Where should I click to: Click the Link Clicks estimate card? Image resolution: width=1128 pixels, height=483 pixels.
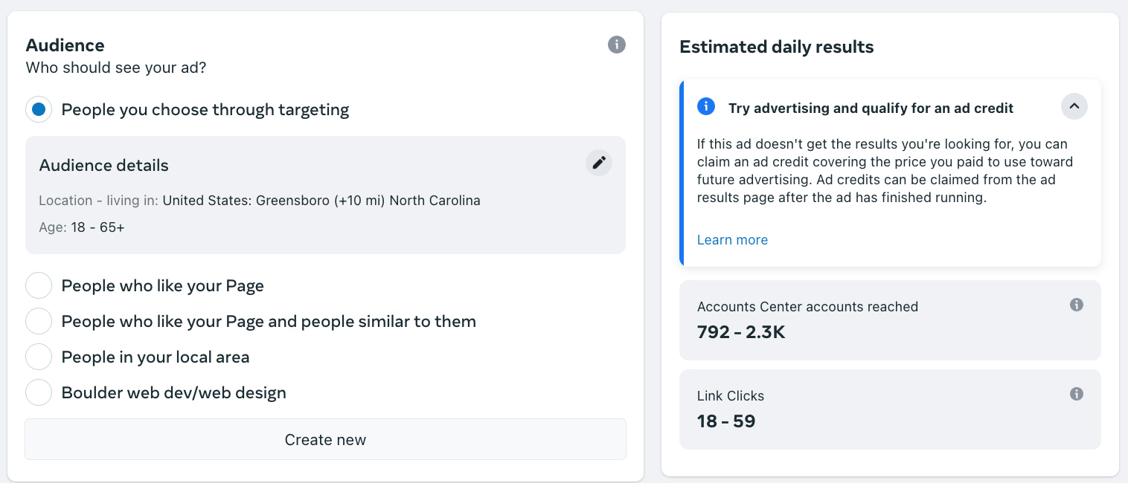click(889, 409)
